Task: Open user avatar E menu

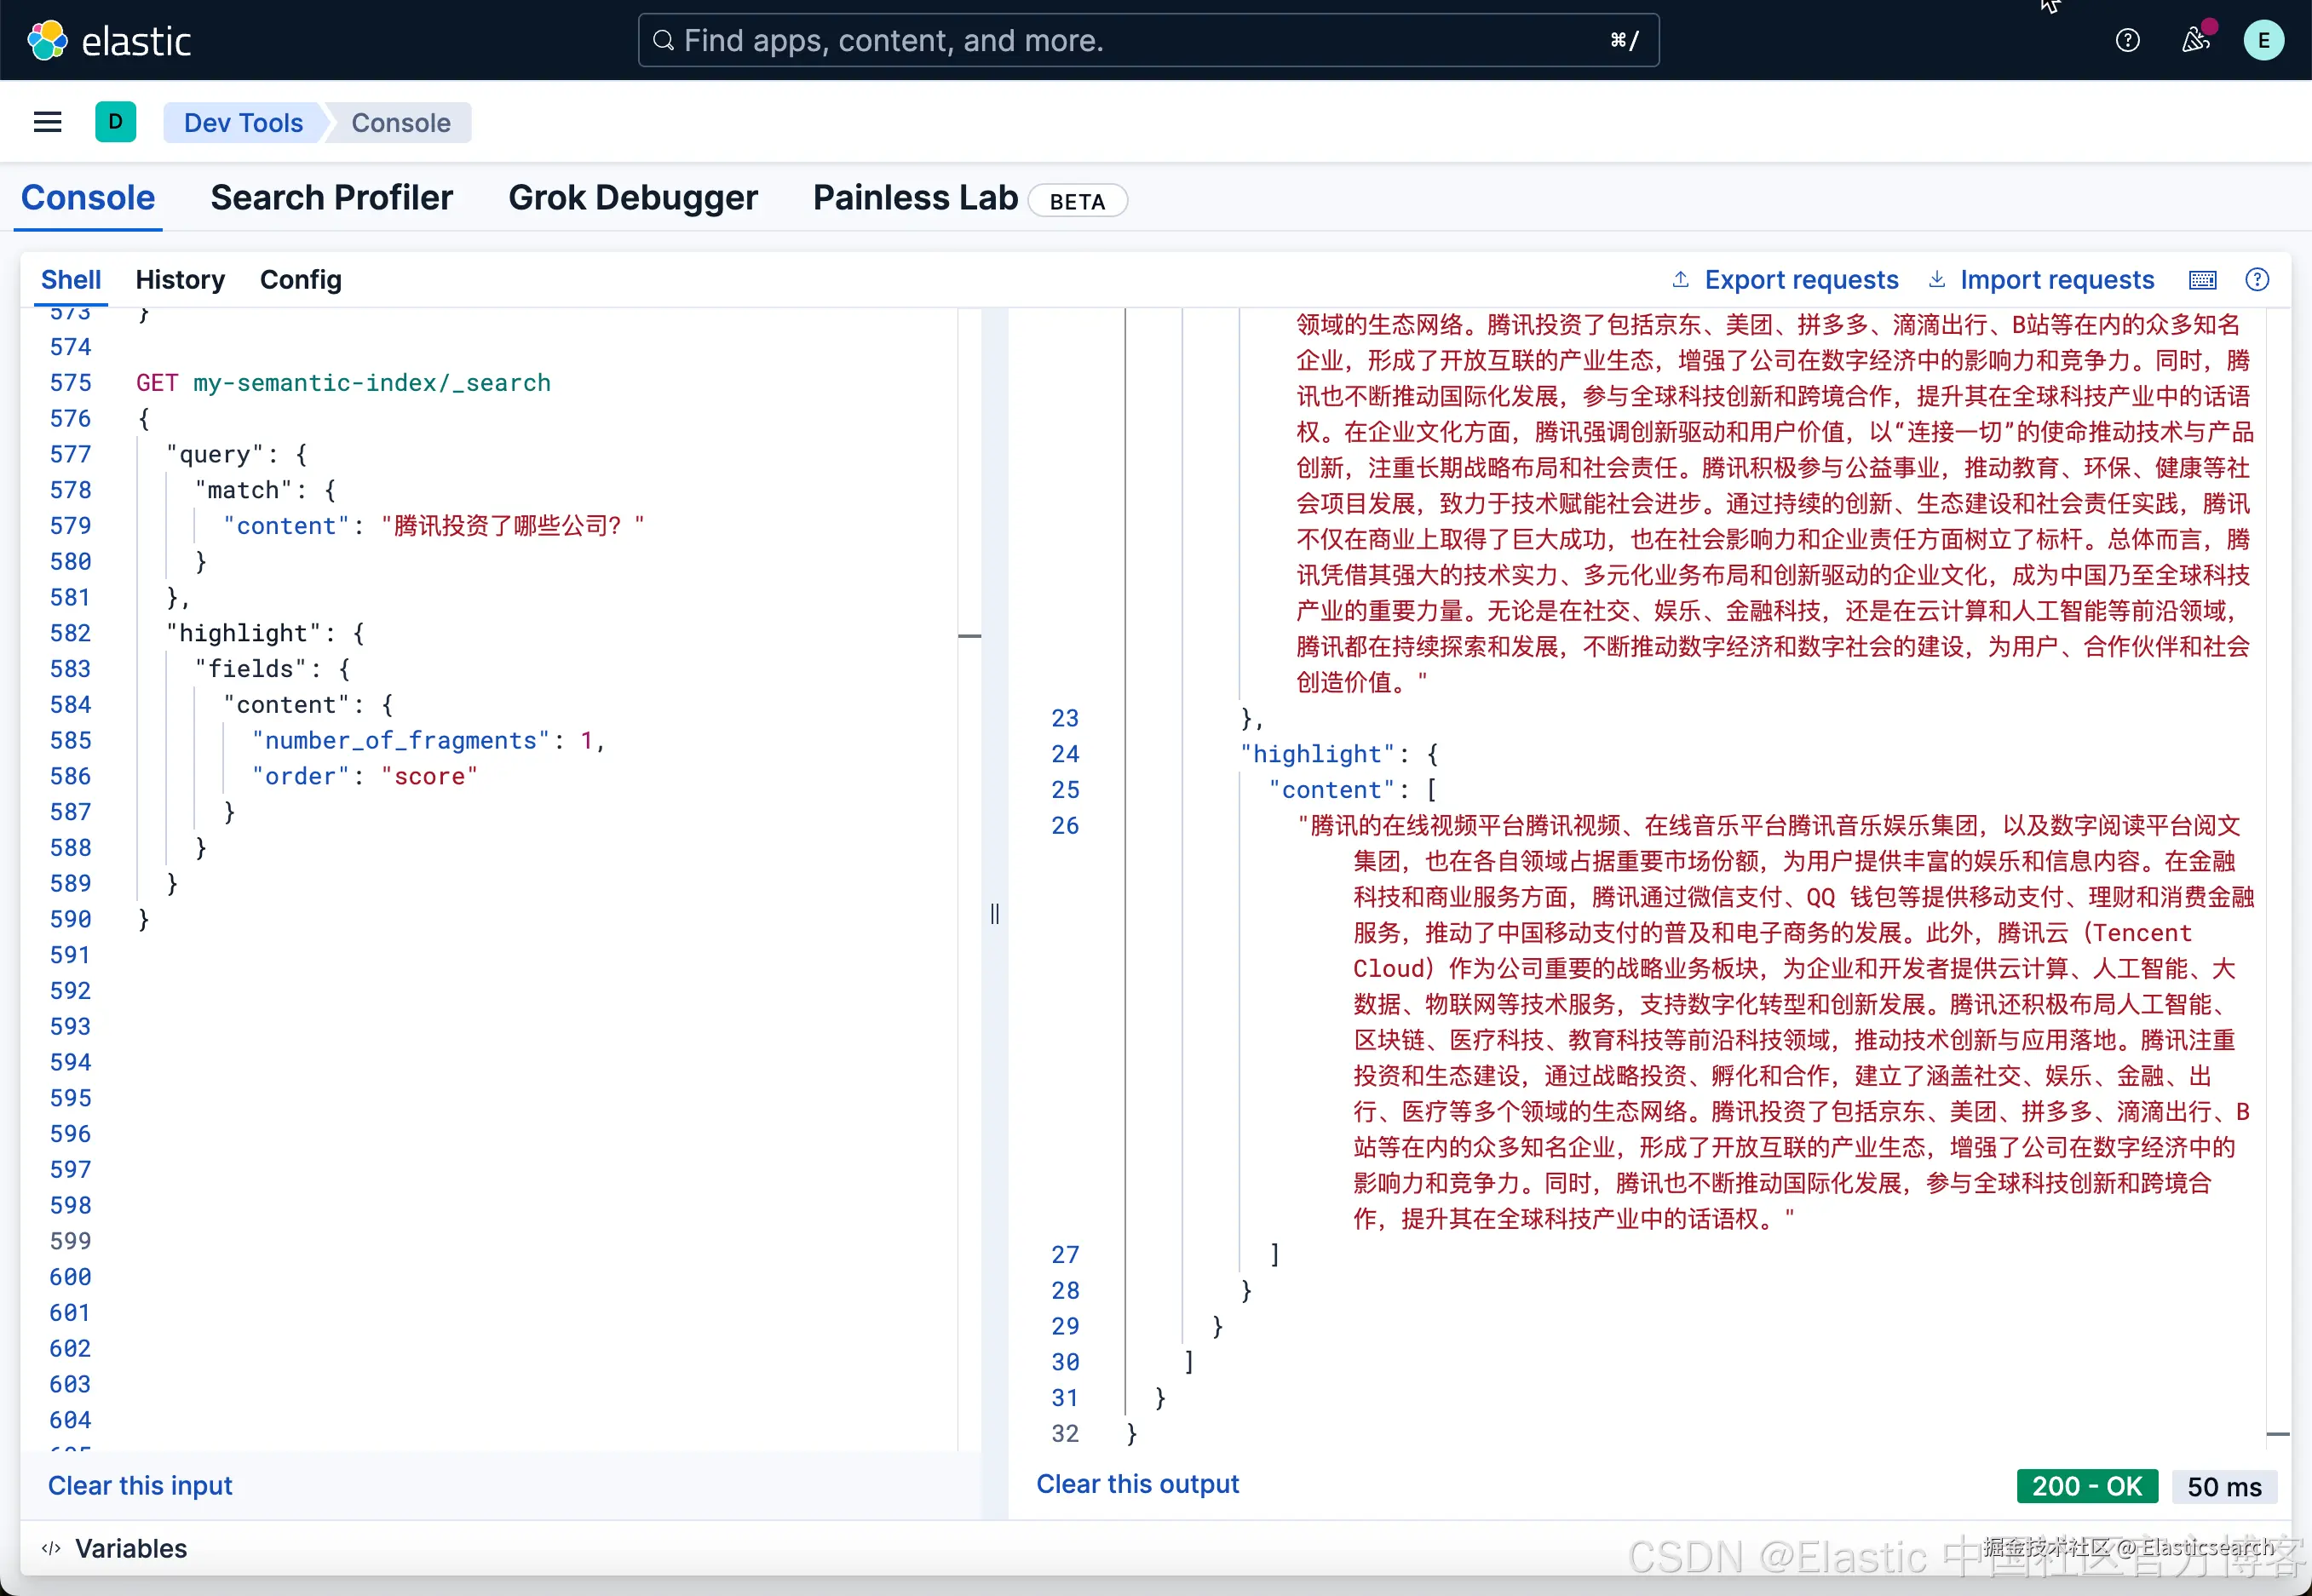Action: [2263, 41]
